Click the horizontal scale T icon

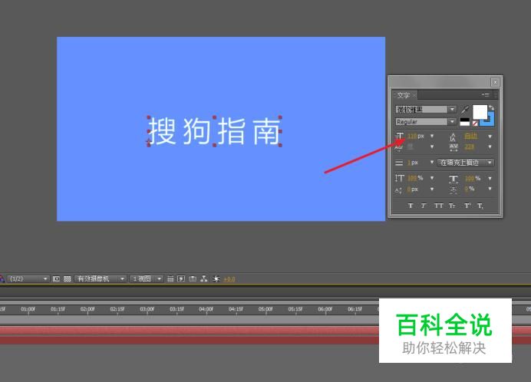coord(453,179)
